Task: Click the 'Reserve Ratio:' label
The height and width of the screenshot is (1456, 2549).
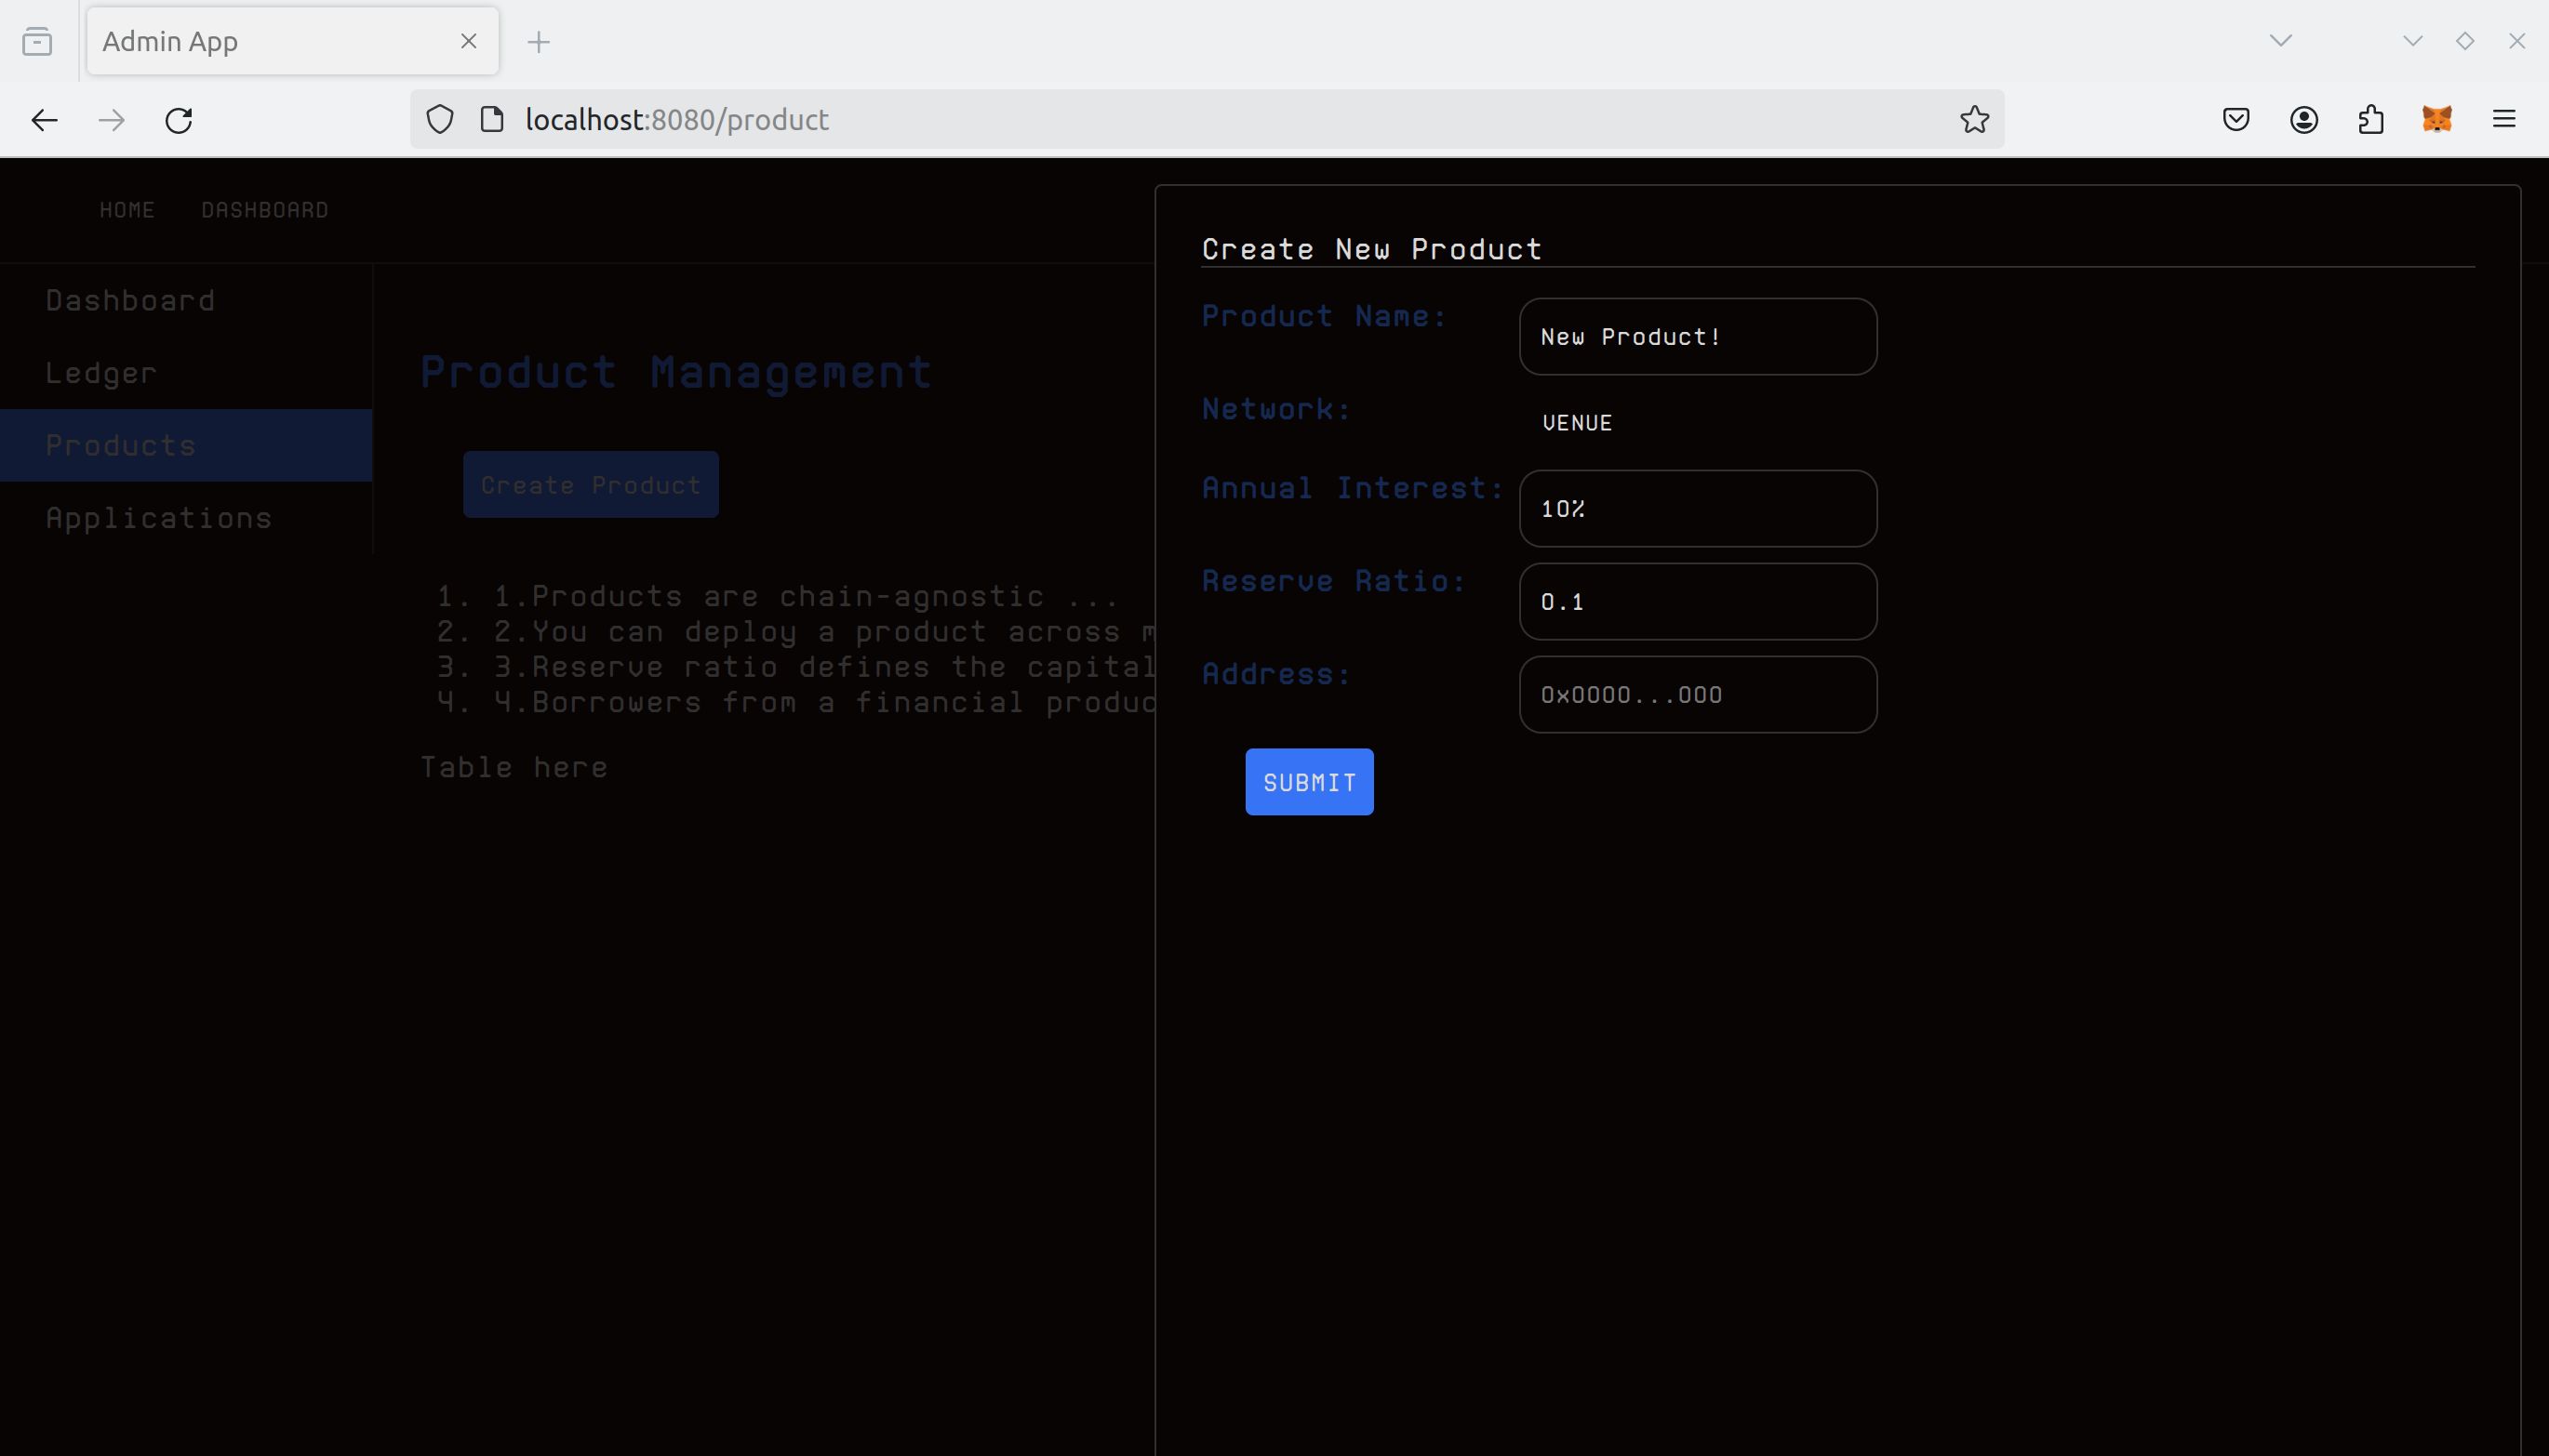Action: (x=1335, y=581)
